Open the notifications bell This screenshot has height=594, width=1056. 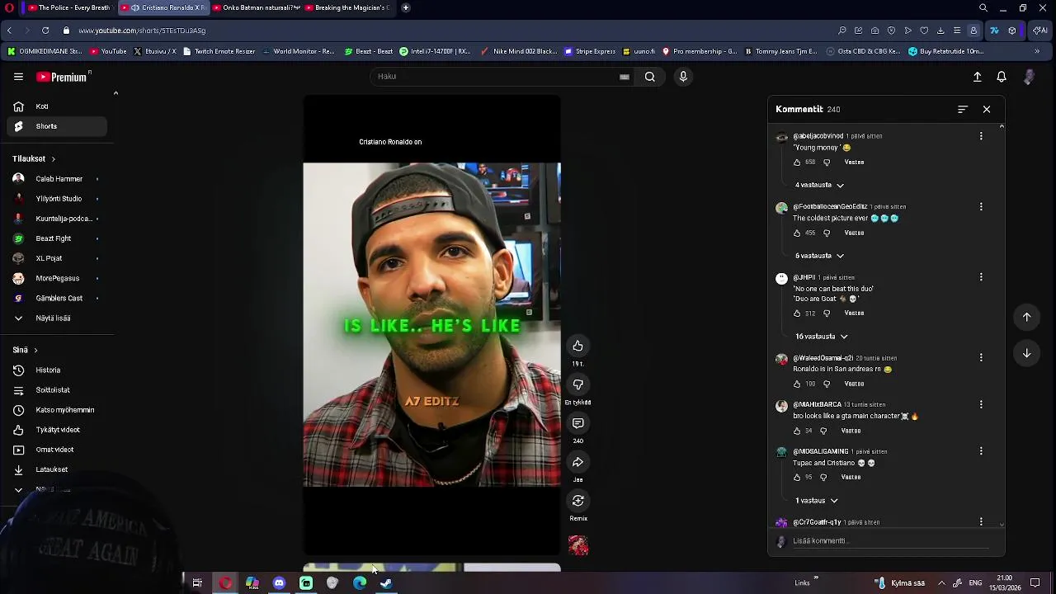click(1002, 77)
